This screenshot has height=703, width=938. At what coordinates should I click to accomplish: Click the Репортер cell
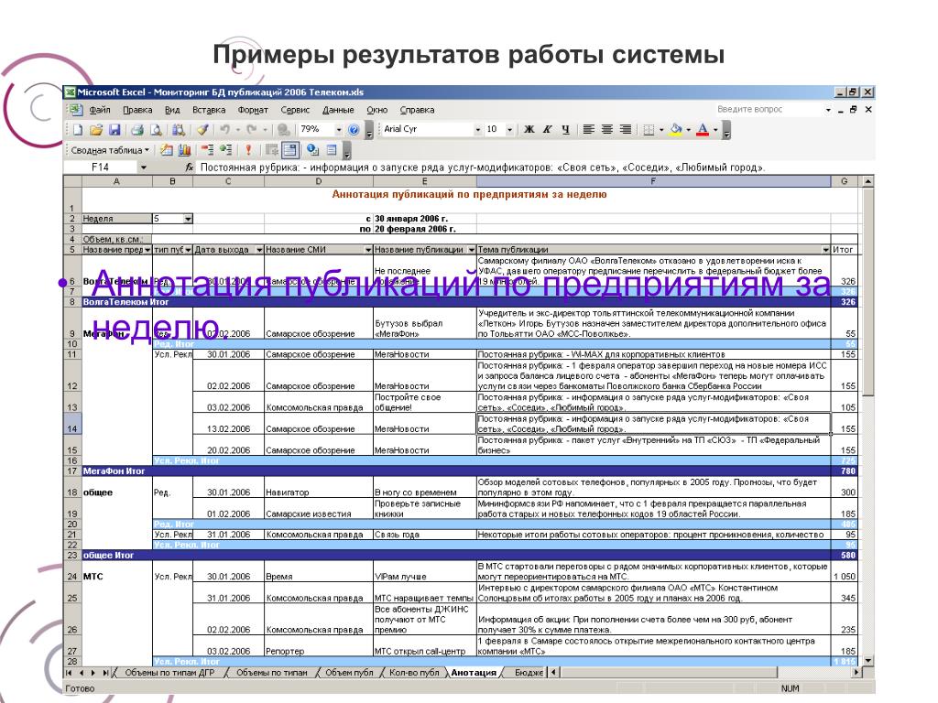pos(319,645)
